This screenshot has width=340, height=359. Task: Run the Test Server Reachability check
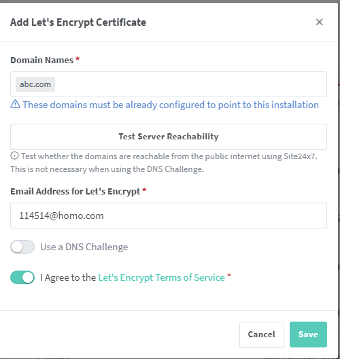tap(169, 137)
